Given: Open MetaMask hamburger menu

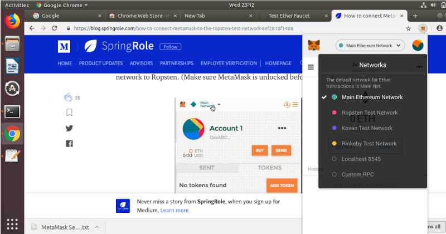Looking at the screenshot, I should [x=311, y=67].
